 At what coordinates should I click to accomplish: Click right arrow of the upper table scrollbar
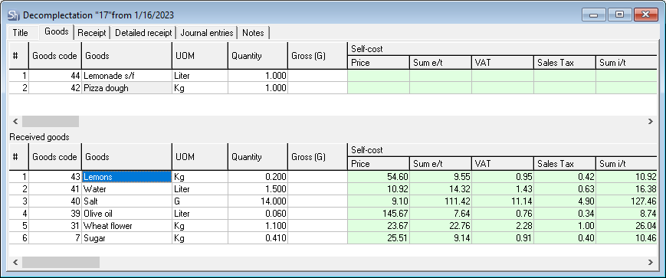coord(651,122)
